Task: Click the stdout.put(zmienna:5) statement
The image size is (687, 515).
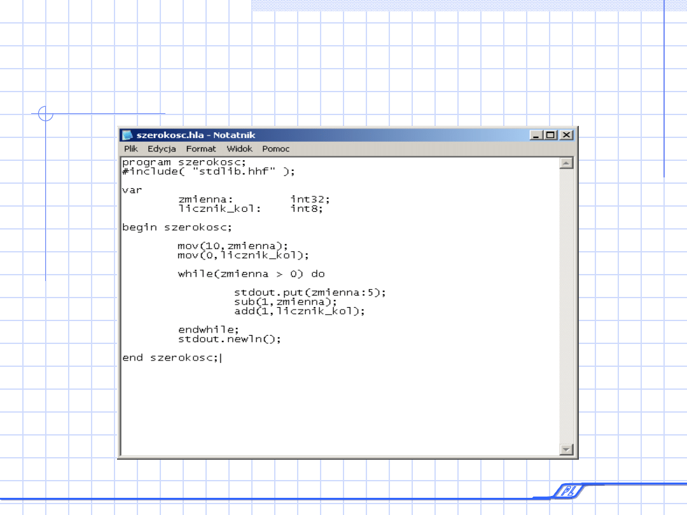Action: (310, 292)
